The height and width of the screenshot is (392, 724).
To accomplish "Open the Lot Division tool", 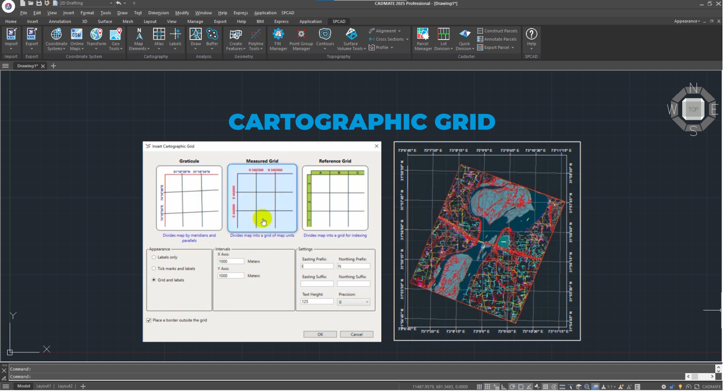I will pyautogui.click(x=443, y=39).
